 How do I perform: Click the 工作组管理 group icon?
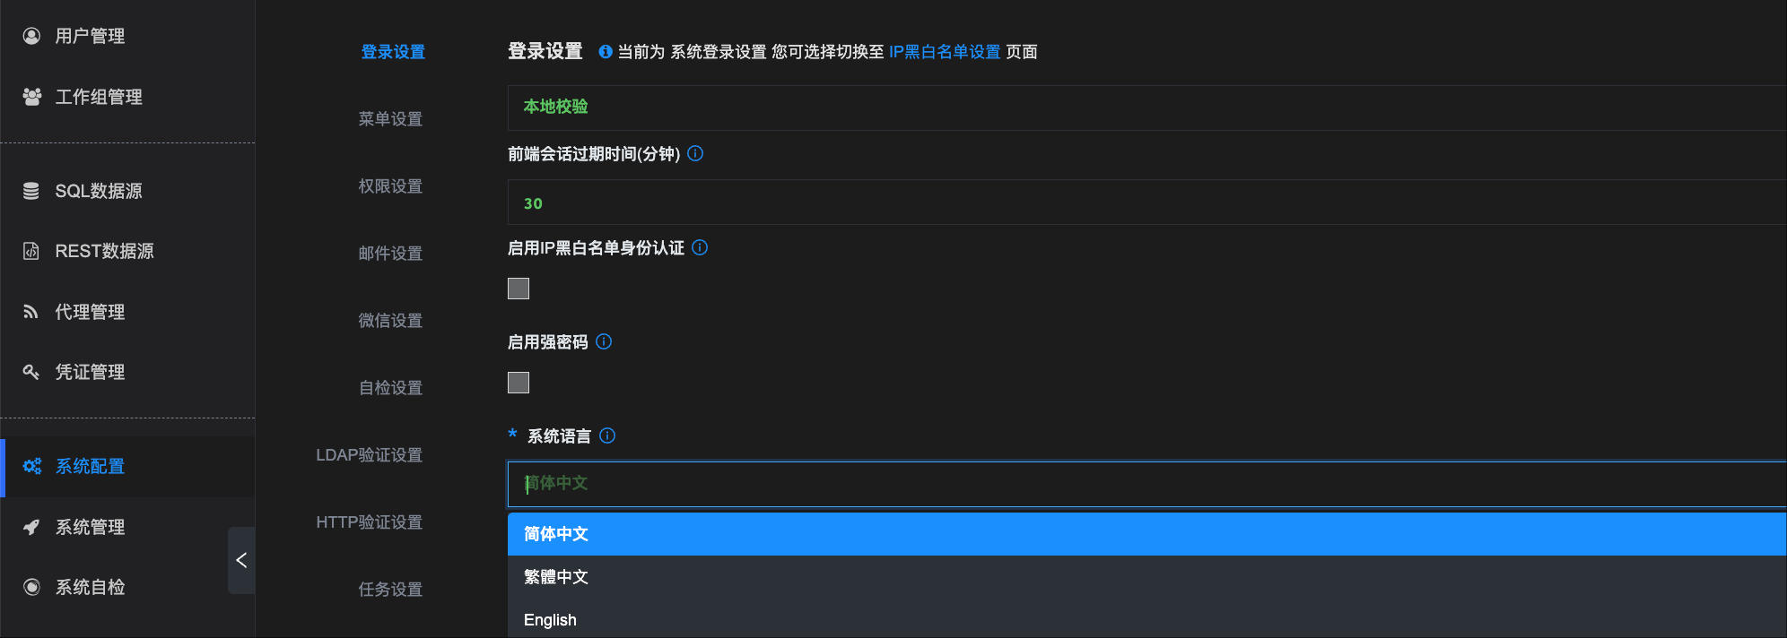[31, 97]
